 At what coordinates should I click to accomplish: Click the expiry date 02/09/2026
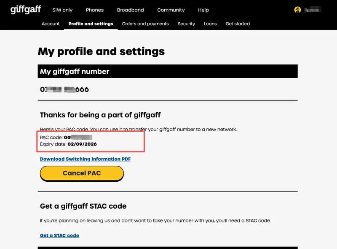pyautogui.click(x=82, y=144)
